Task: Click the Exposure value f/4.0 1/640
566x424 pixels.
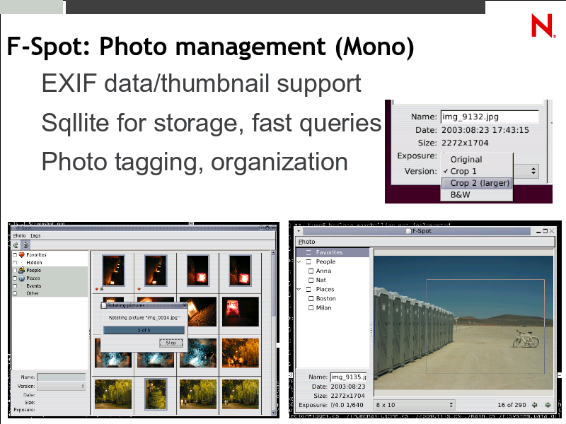Action: [347, 405]
